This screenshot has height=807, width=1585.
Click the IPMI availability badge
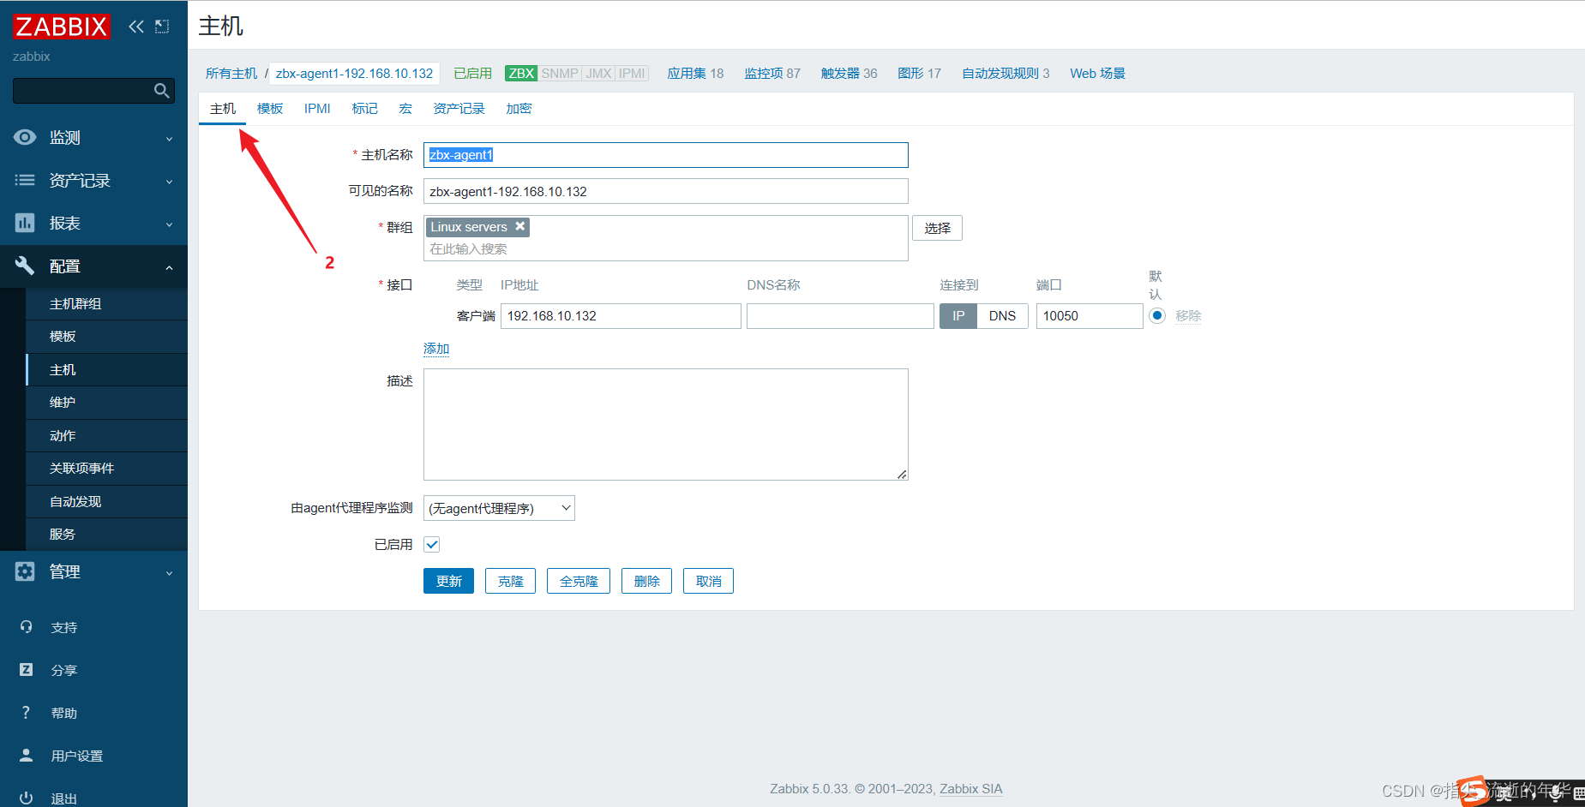[632, 74]
